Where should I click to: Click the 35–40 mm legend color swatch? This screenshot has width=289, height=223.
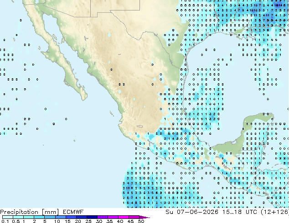coord(113,217)
